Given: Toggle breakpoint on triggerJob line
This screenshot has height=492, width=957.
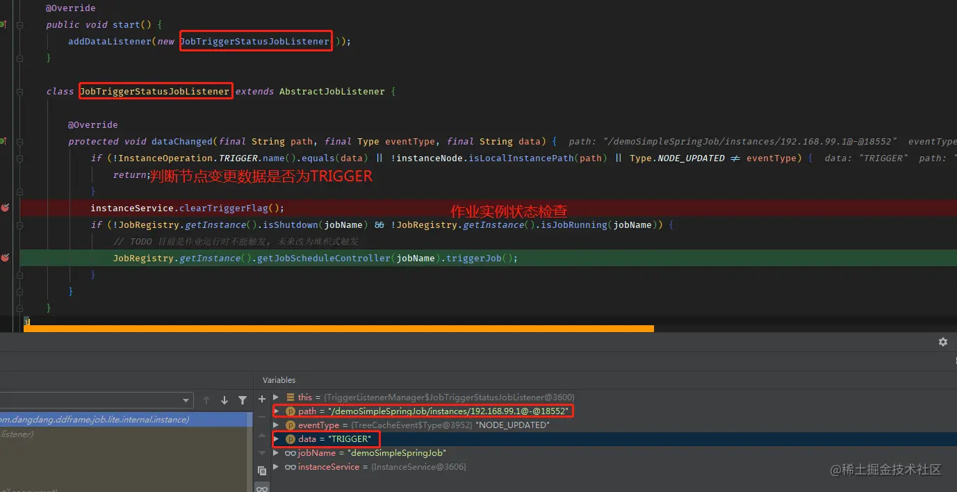Looking at the screenshot, I should click(5, 258).
